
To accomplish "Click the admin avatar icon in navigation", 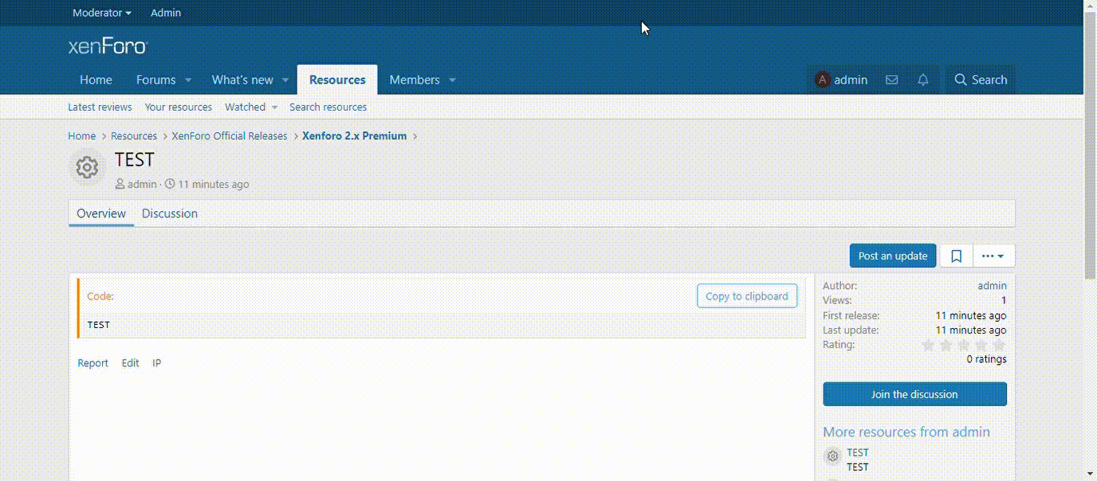I will tap(822, 80).
